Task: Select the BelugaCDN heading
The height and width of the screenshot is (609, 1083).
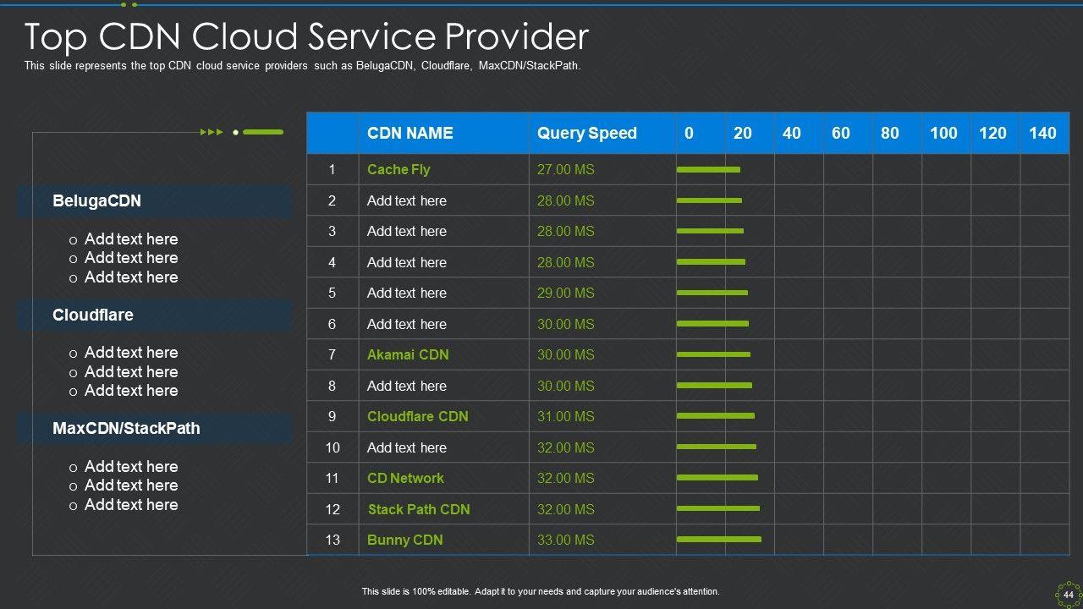Action: 96,201
